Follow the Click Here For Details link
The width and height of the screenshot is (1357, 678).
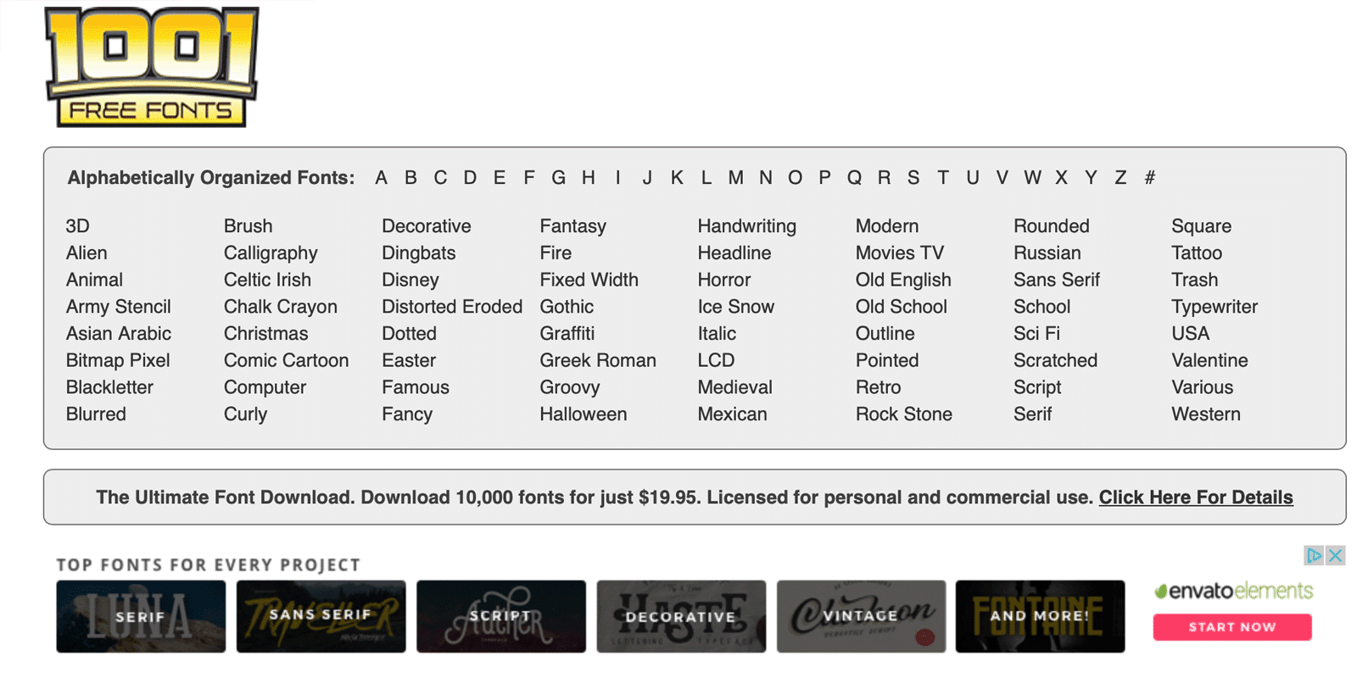pos(1196,497)
